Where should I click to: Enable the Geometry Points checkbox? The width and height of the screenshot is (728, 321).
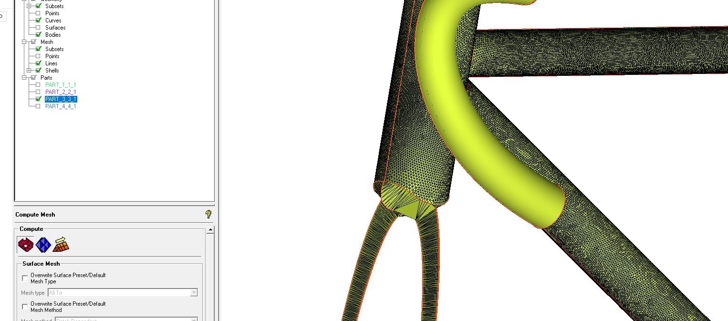pos(38,13)
